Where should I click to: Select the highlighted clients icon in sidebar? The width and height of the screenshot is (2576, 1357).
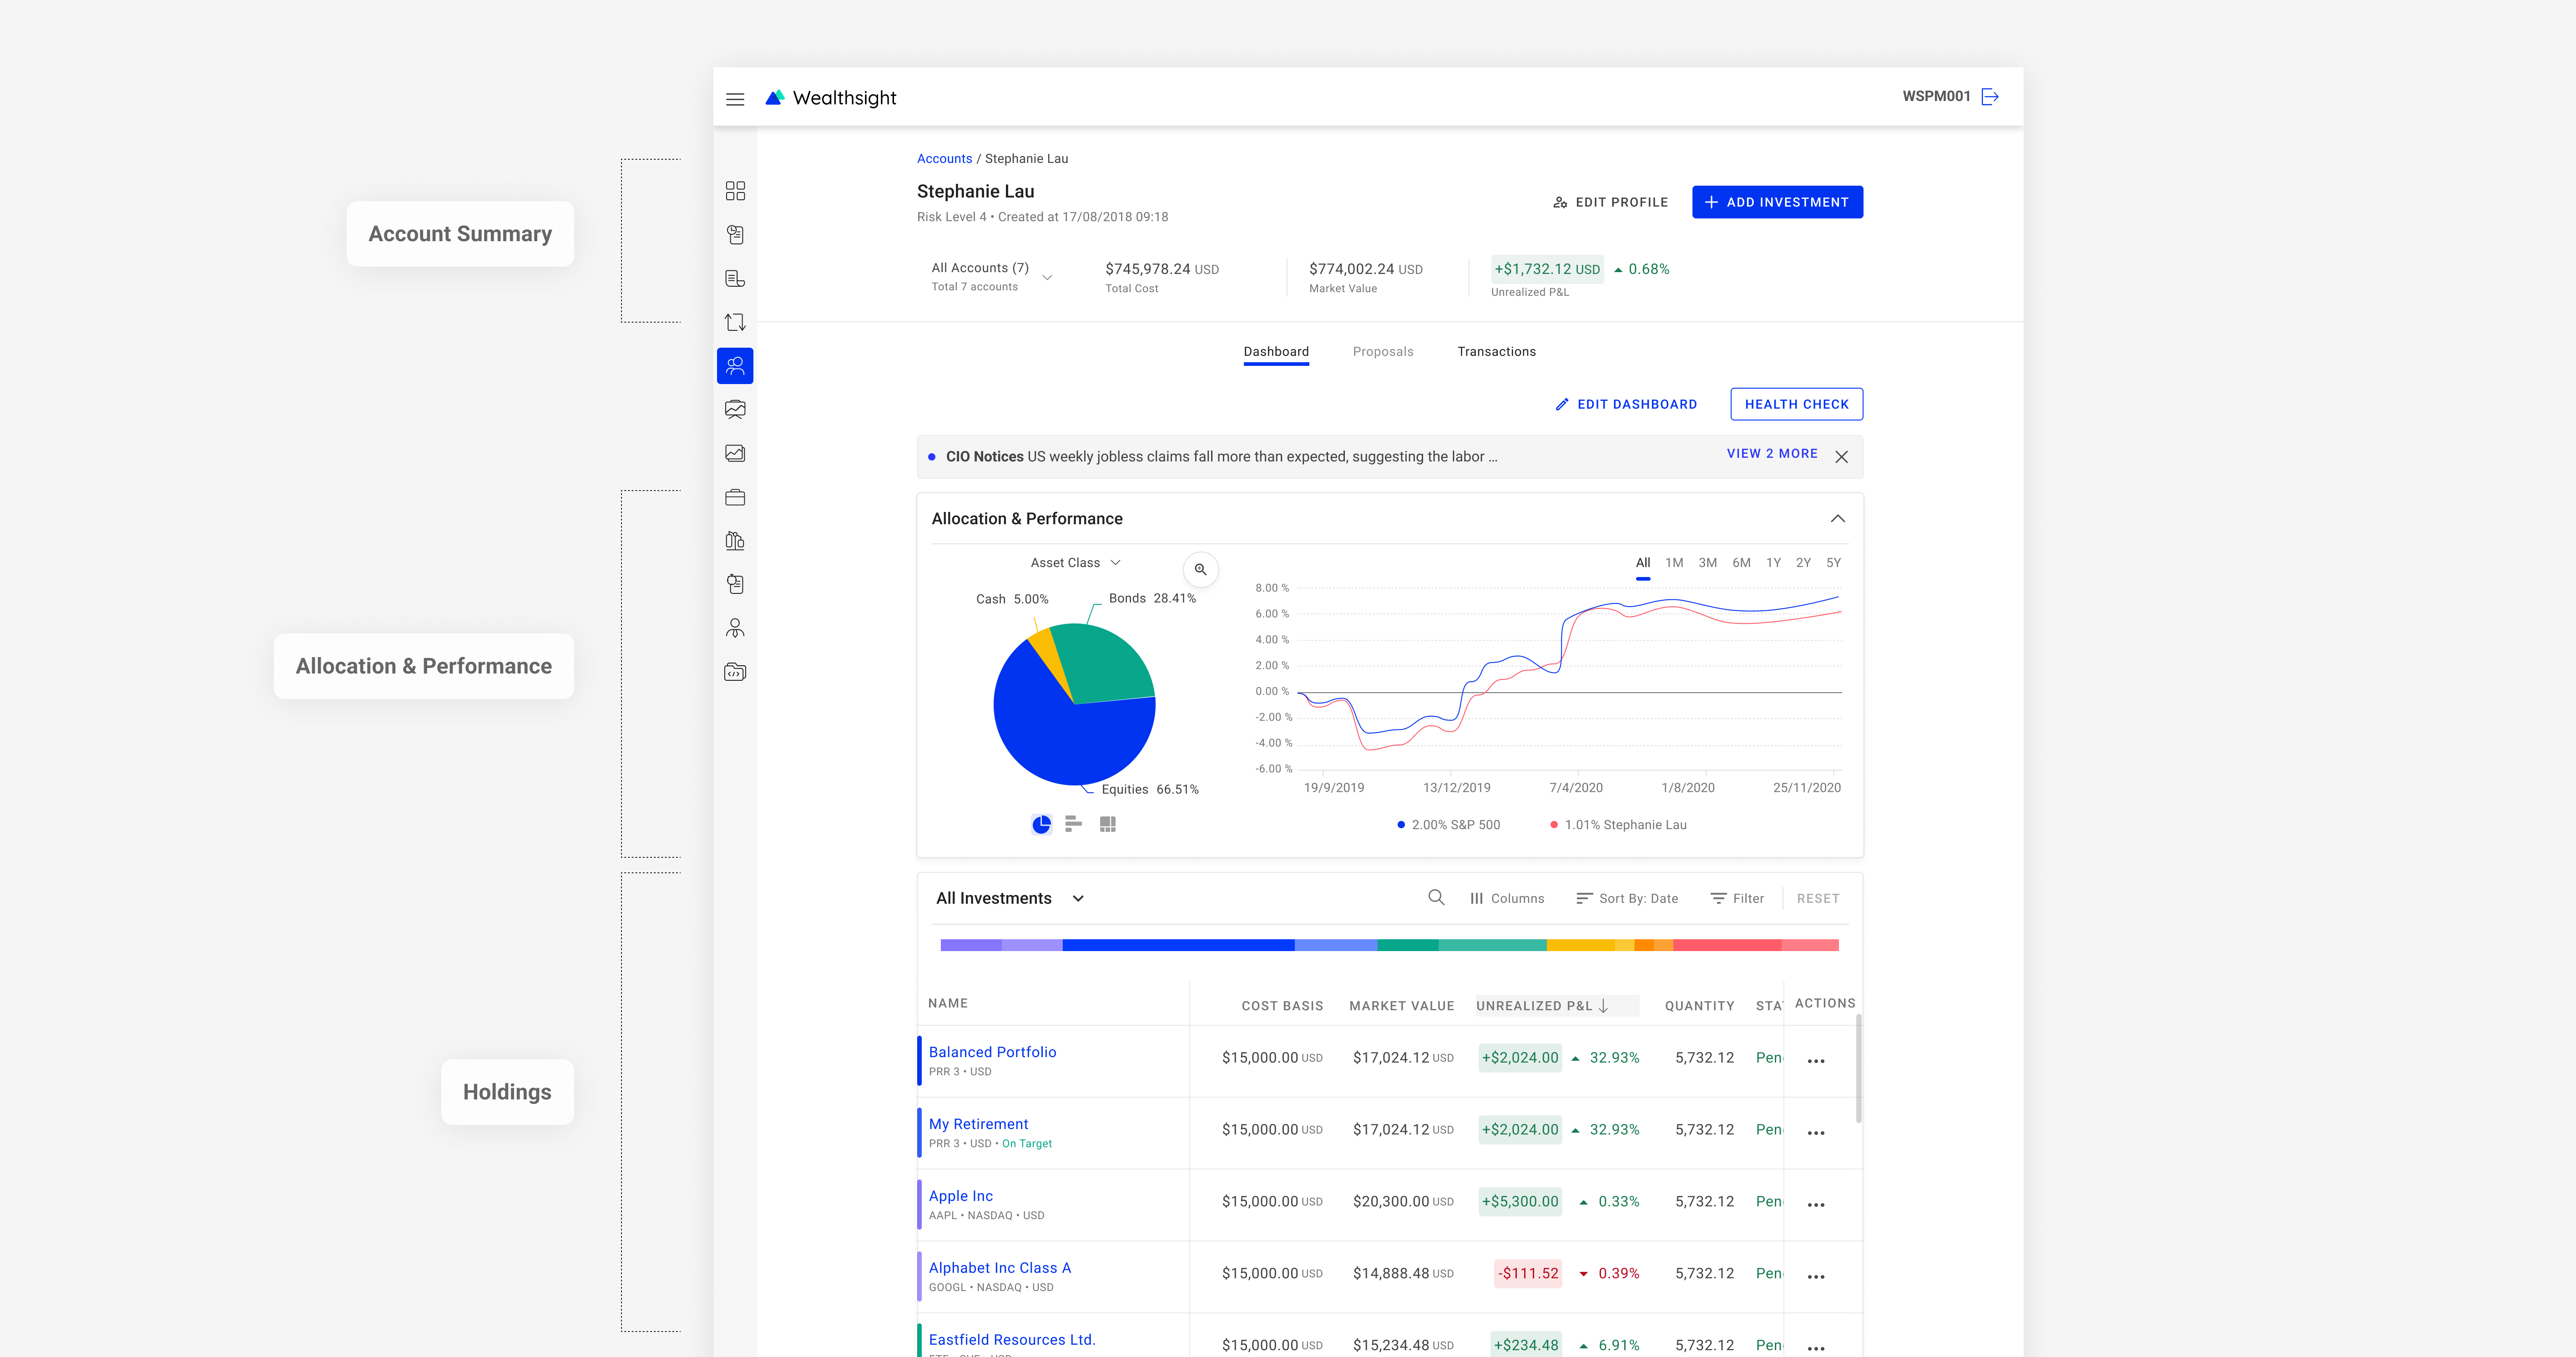point(735,366)
